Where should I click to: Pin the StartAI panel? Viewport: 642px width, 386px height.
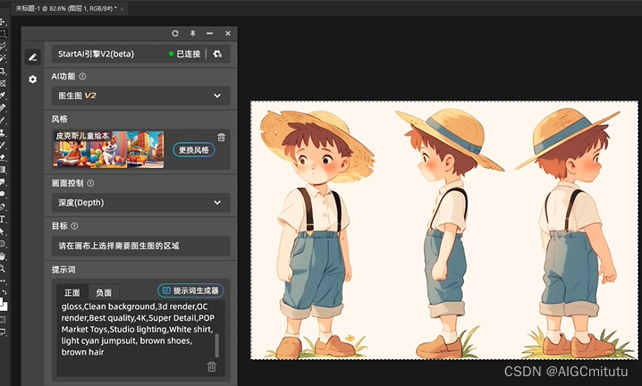click(192, 34)
